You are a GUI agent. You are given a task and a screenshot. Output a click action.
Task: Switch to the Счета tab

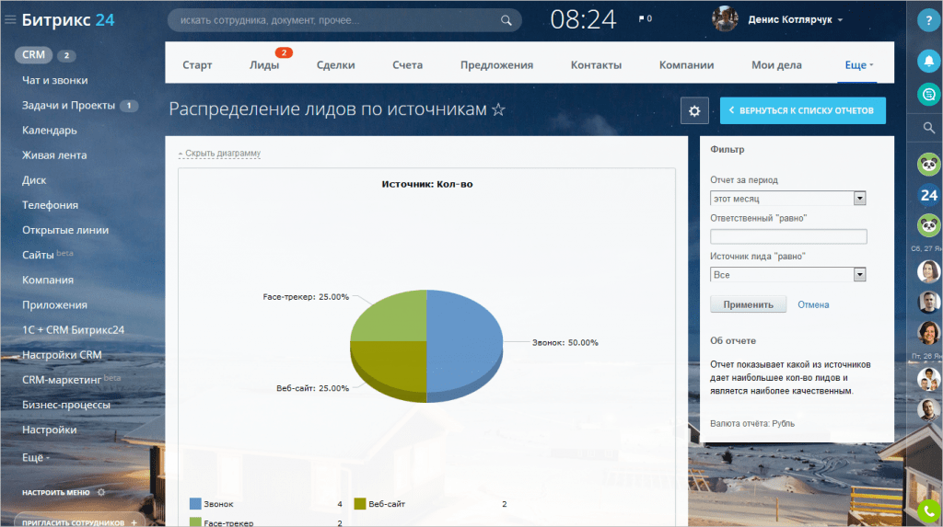click(x=407, y=65)
